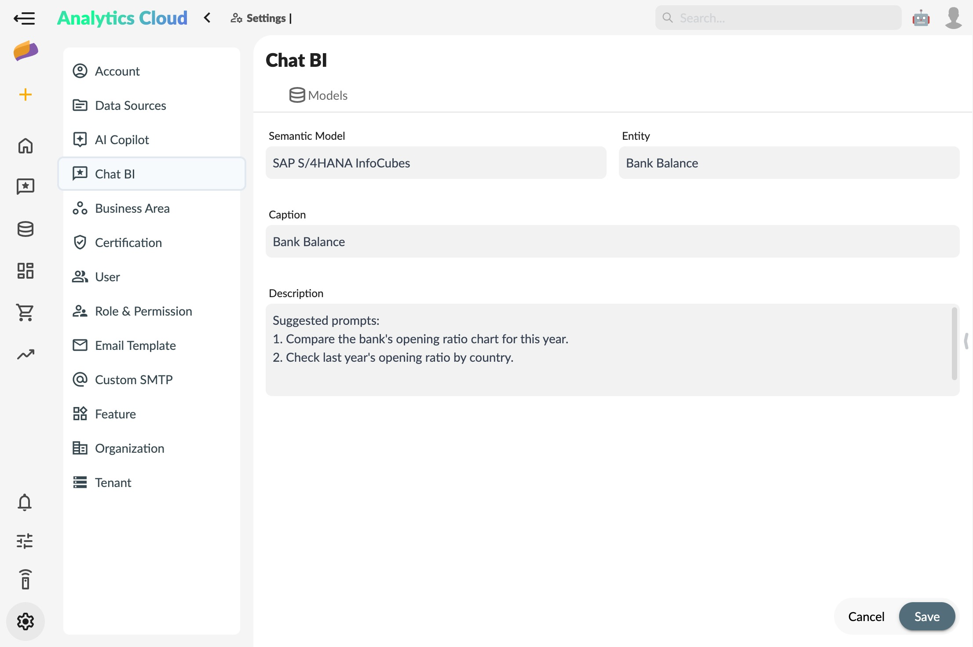973x647 pixels.
Task: Open the indicators trend-line icon
Action: pyautogui.click(x=26, y=354)
